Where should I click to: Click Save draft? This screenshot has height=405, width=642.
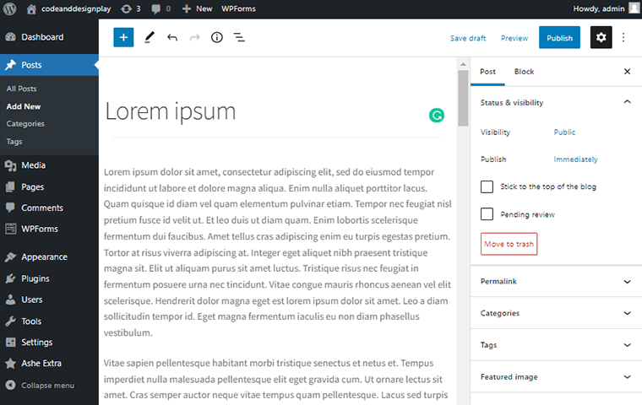tap(468, 38)
